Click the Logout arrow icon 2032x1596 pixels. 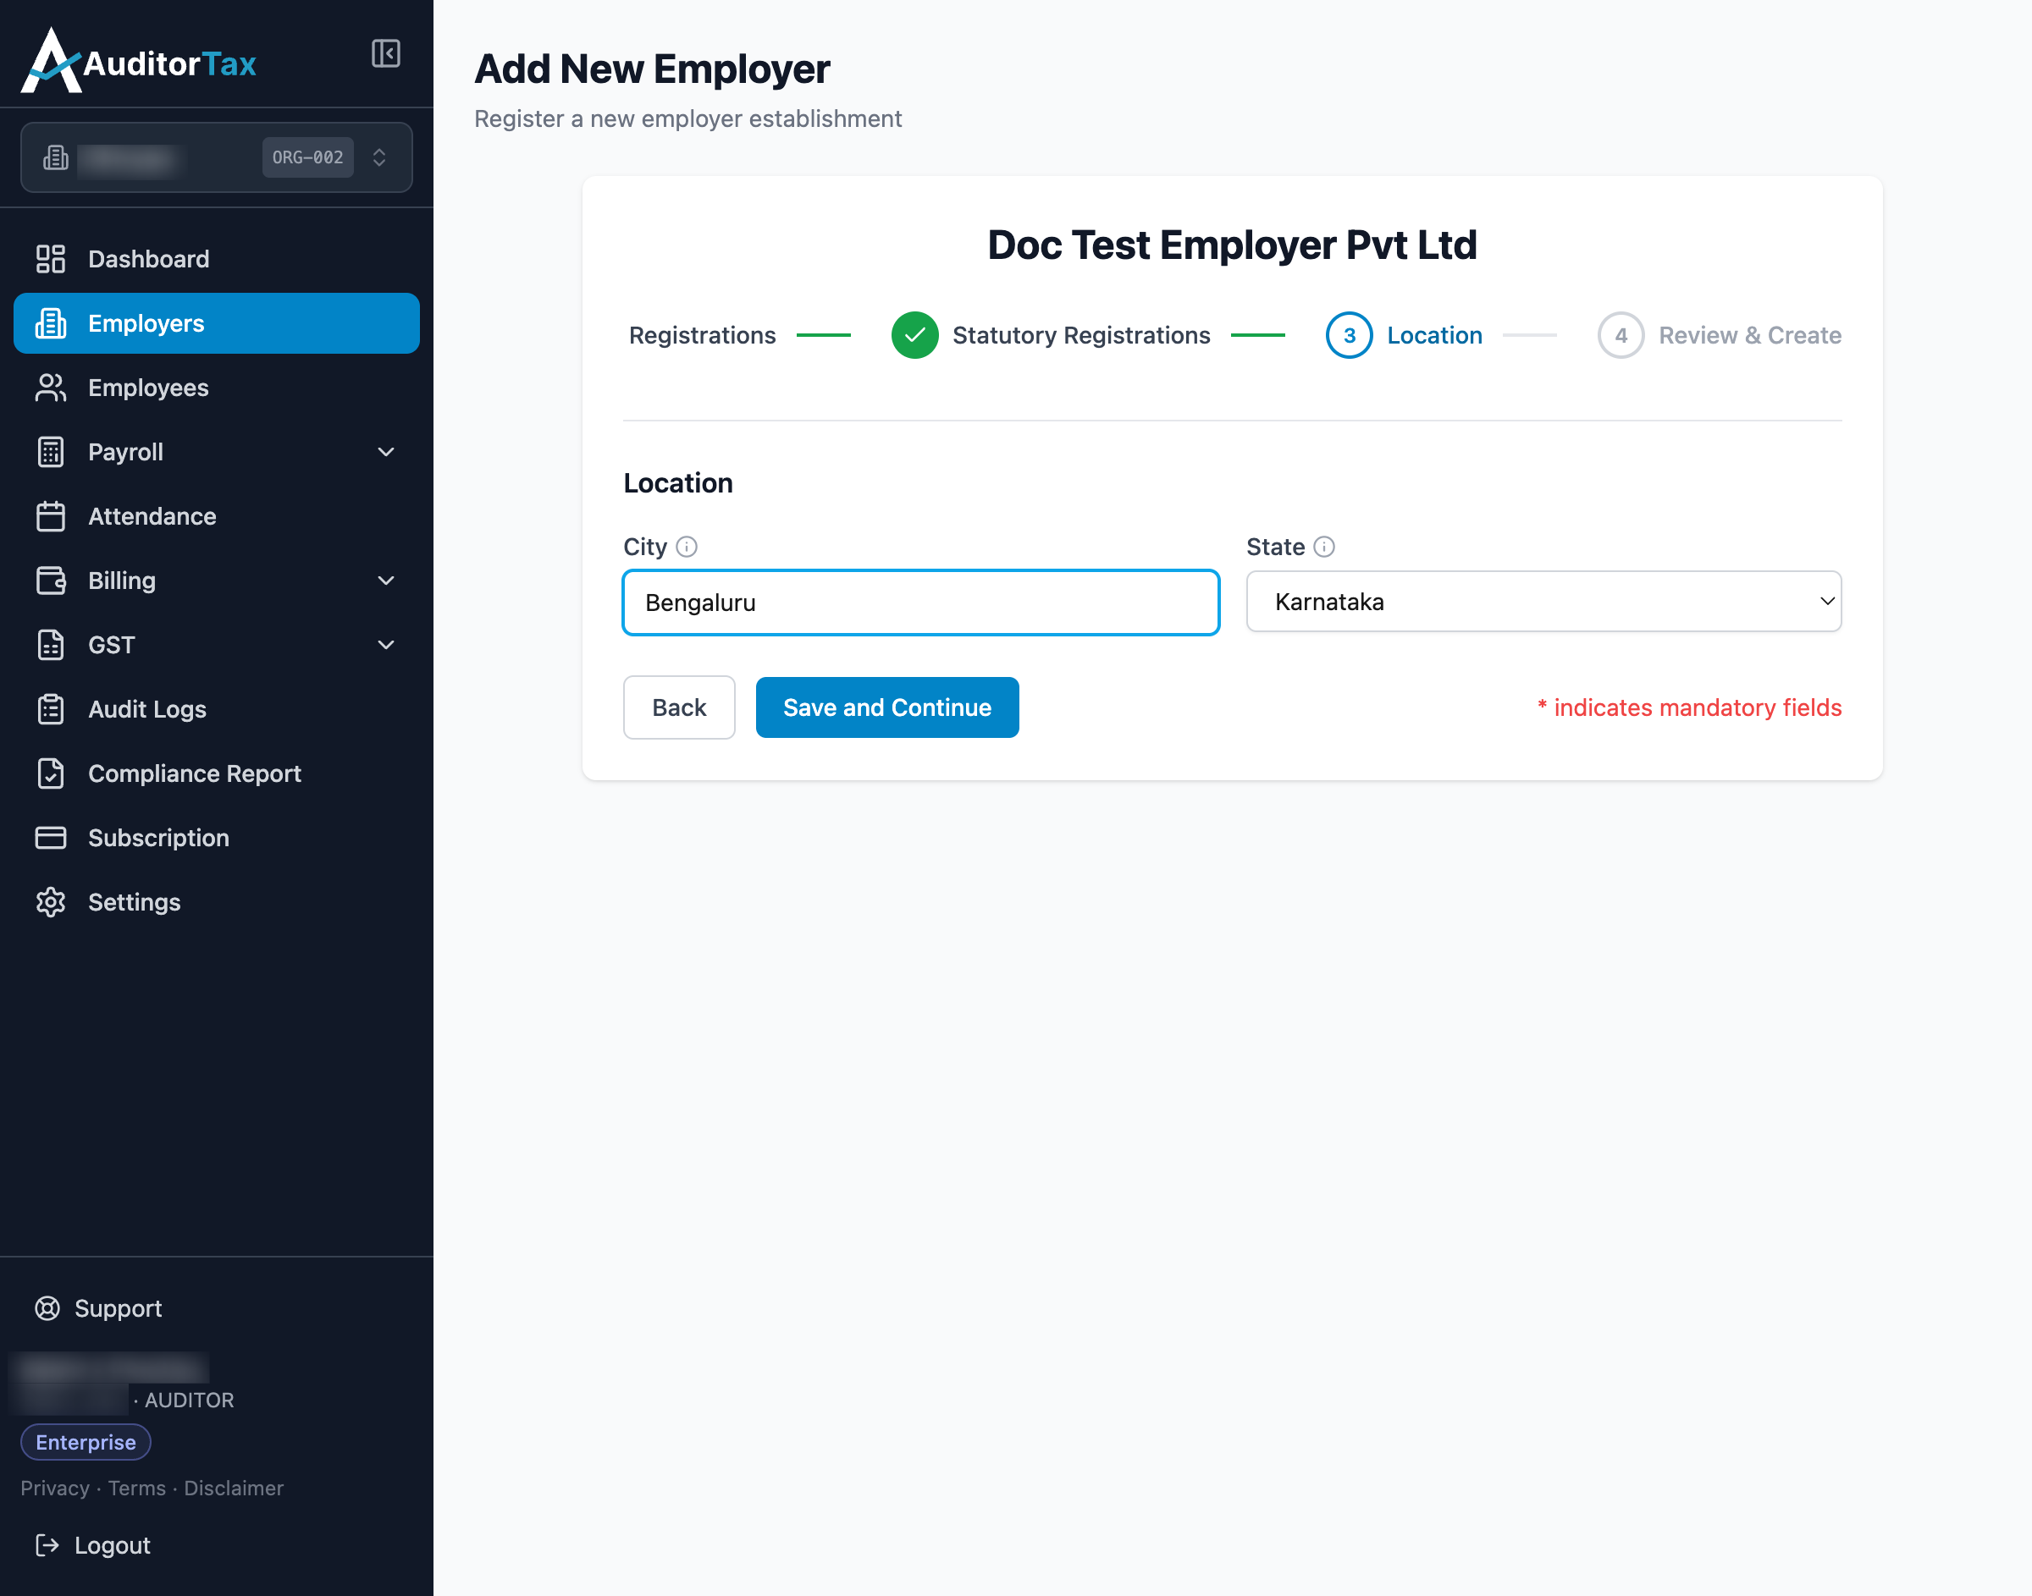[x=47, y=1545]
